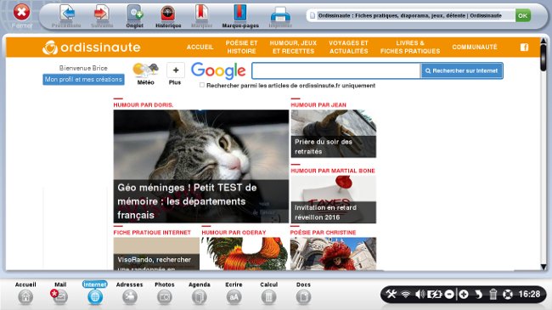
Task: Open the lifebuoy help icon
Action: coord(507,294)
